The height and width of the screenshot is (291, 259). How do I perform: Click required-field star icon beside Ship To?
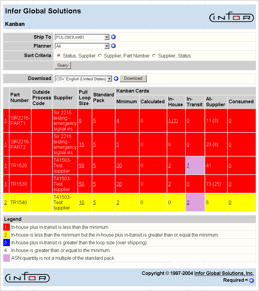pyautogui.click(x=113, y=37)
